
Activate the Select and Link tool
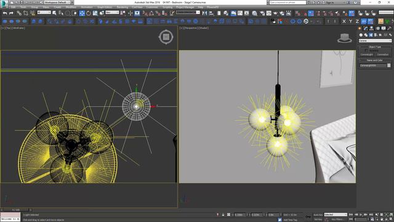(x=19, y=13)
